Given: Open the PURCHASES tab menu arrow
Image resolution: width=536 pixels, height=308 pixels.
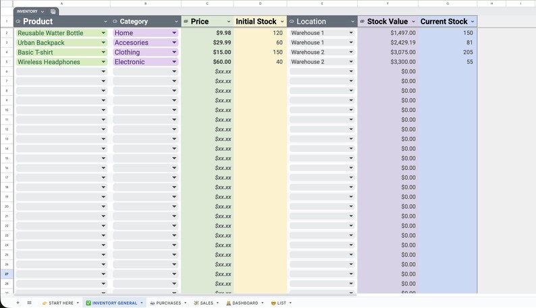Looking at the screenshot, I should tap(185, 303).
